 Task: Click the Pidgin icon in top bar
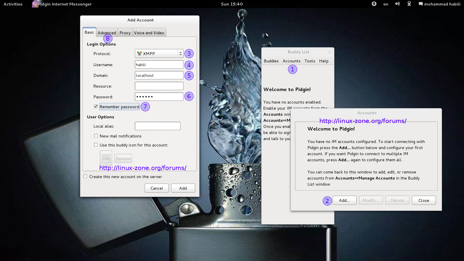[35, 4]
